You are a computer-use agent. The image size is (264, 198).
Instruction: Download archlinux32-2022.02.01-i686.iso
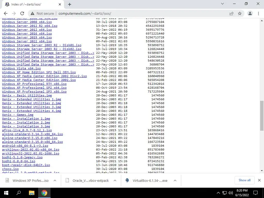pos(31,154)
